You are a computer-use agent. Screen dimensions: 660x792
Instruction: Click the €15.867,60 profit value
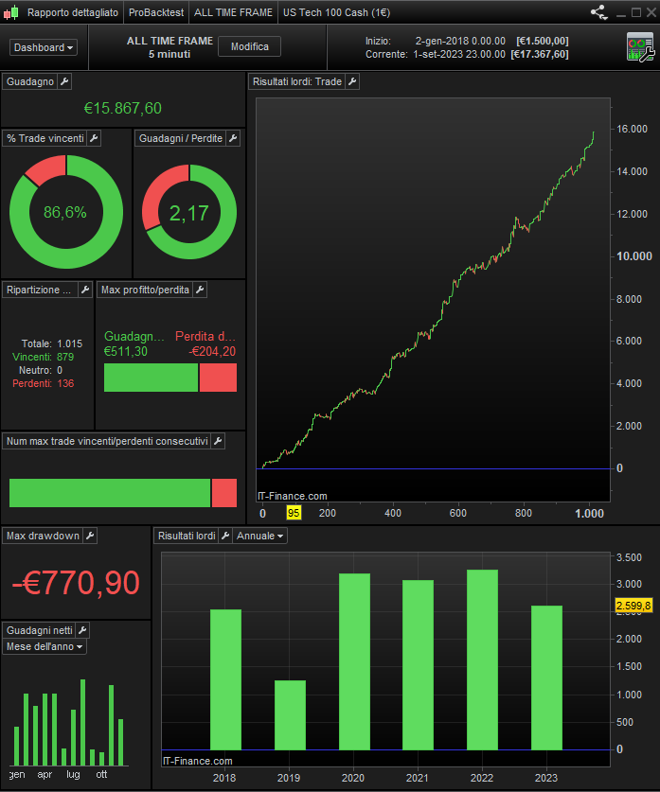[x=123, y=108]
